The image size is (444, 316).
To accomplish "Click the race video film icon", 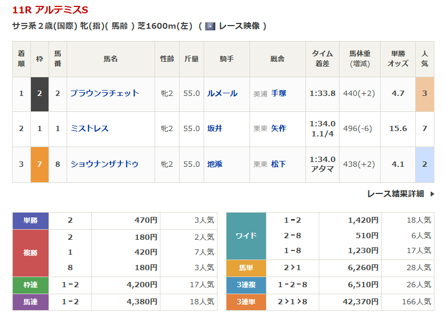I will pos(210,26).
